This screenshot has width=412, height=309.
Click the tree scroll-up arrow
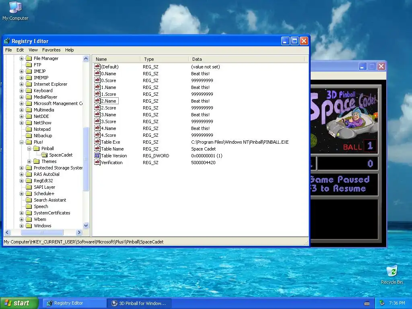click(x=86, y=59)
